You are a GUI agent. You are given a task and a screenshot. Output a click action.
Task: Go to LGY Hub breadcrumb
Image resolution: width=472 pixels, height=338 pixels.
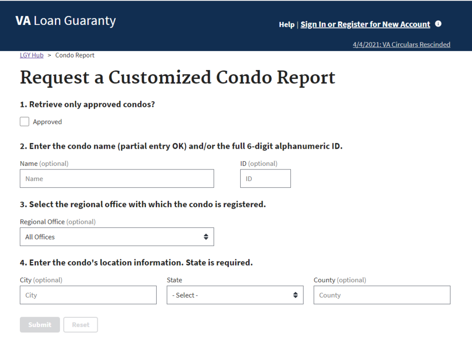tap(31, 55)
